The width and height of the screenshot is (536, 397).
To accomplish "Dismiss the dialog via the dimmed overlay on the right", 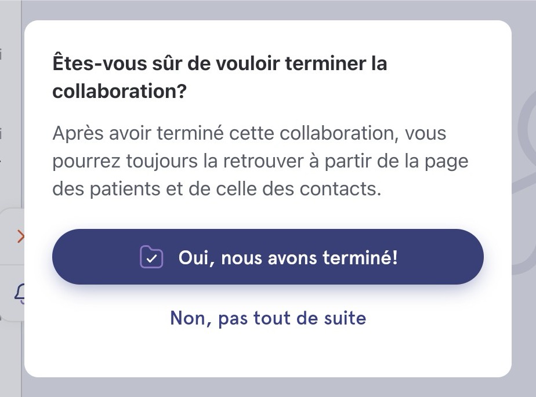I will click(x=524, y=325).
